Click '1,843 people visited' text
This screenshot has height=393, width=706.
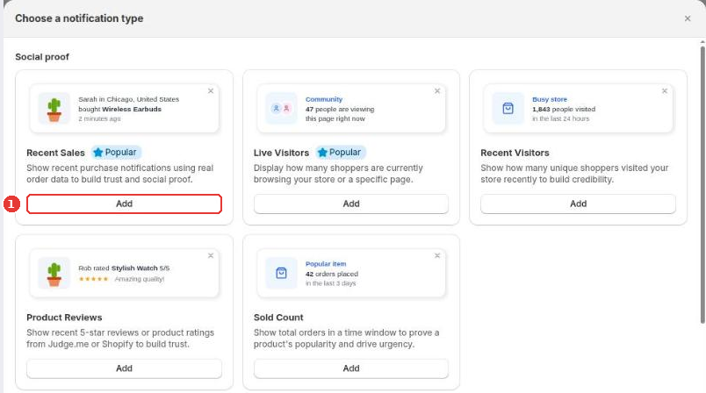coord(564,110)
